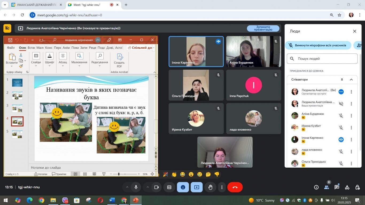The width and height of the screenshot is (365, 205).
Task: Open the Файл tab in PowerPoint
Action: (11, 48)
